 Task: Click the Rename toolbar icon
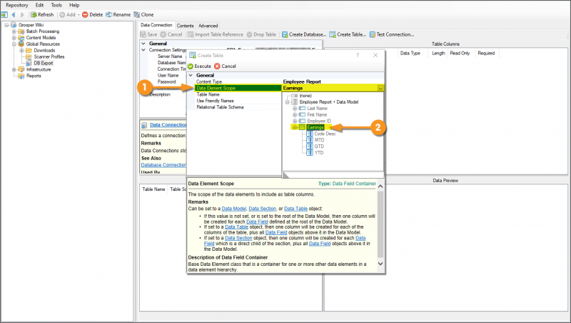(x=109, y=14)
